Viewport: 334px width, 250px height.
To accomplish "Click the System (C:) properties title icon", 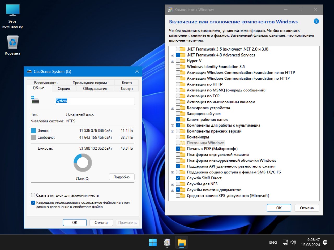I will tap(29, 71).
